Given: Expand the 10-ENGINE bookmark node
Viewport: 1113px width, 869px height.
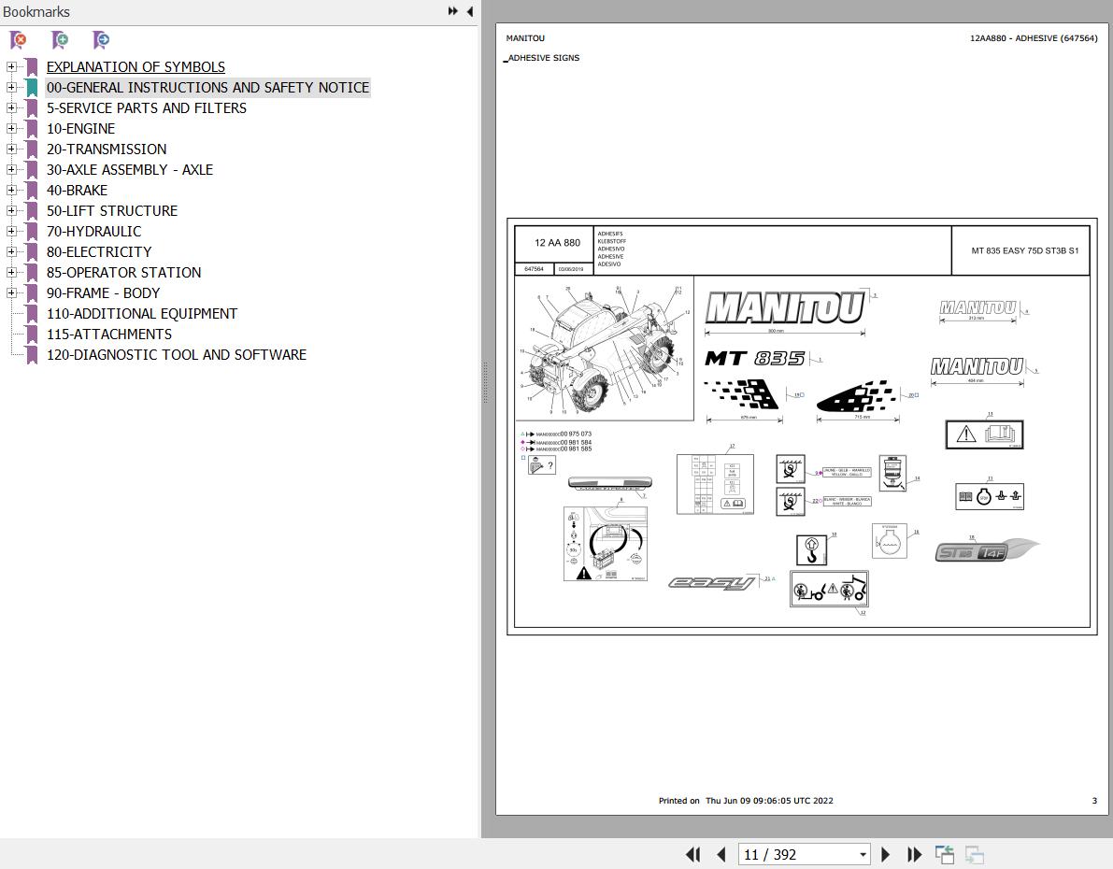Looking at the screenshot, I should [11, 129].
